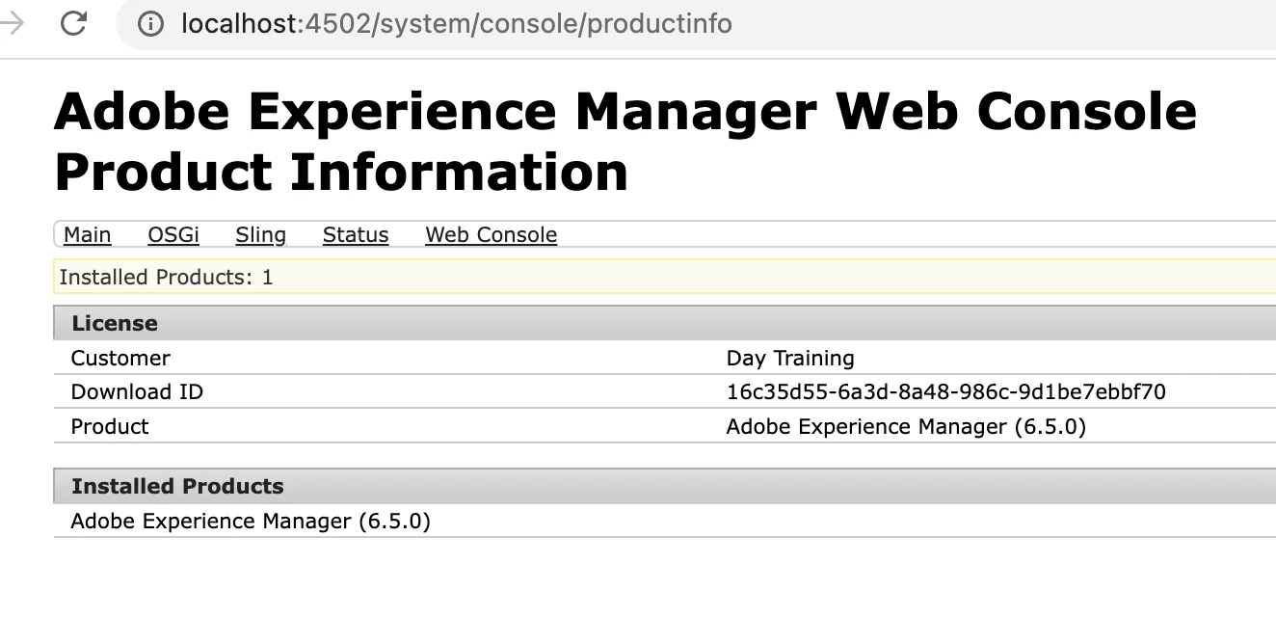
Task: Click the Download ID label
Action: 137,392
